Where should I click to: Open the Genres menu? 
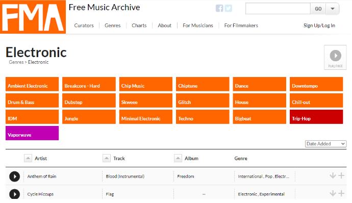click(x=112, y=26)
